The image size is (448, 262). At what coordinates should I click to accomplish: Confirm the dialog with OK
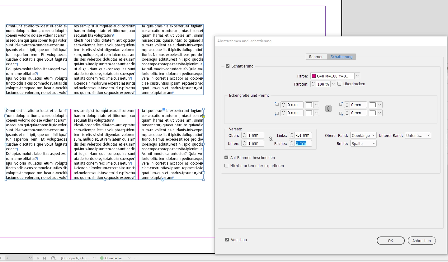click(x=391, y=241)
